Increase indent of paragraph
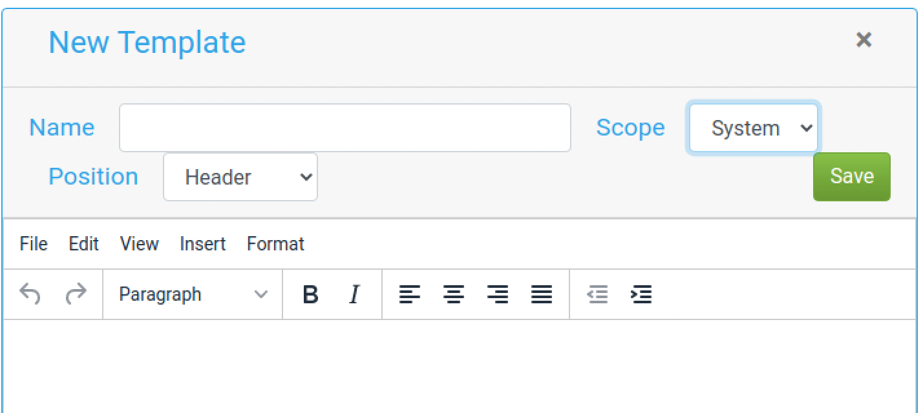This screenshot has height=413, width=923. pos(641,294)
